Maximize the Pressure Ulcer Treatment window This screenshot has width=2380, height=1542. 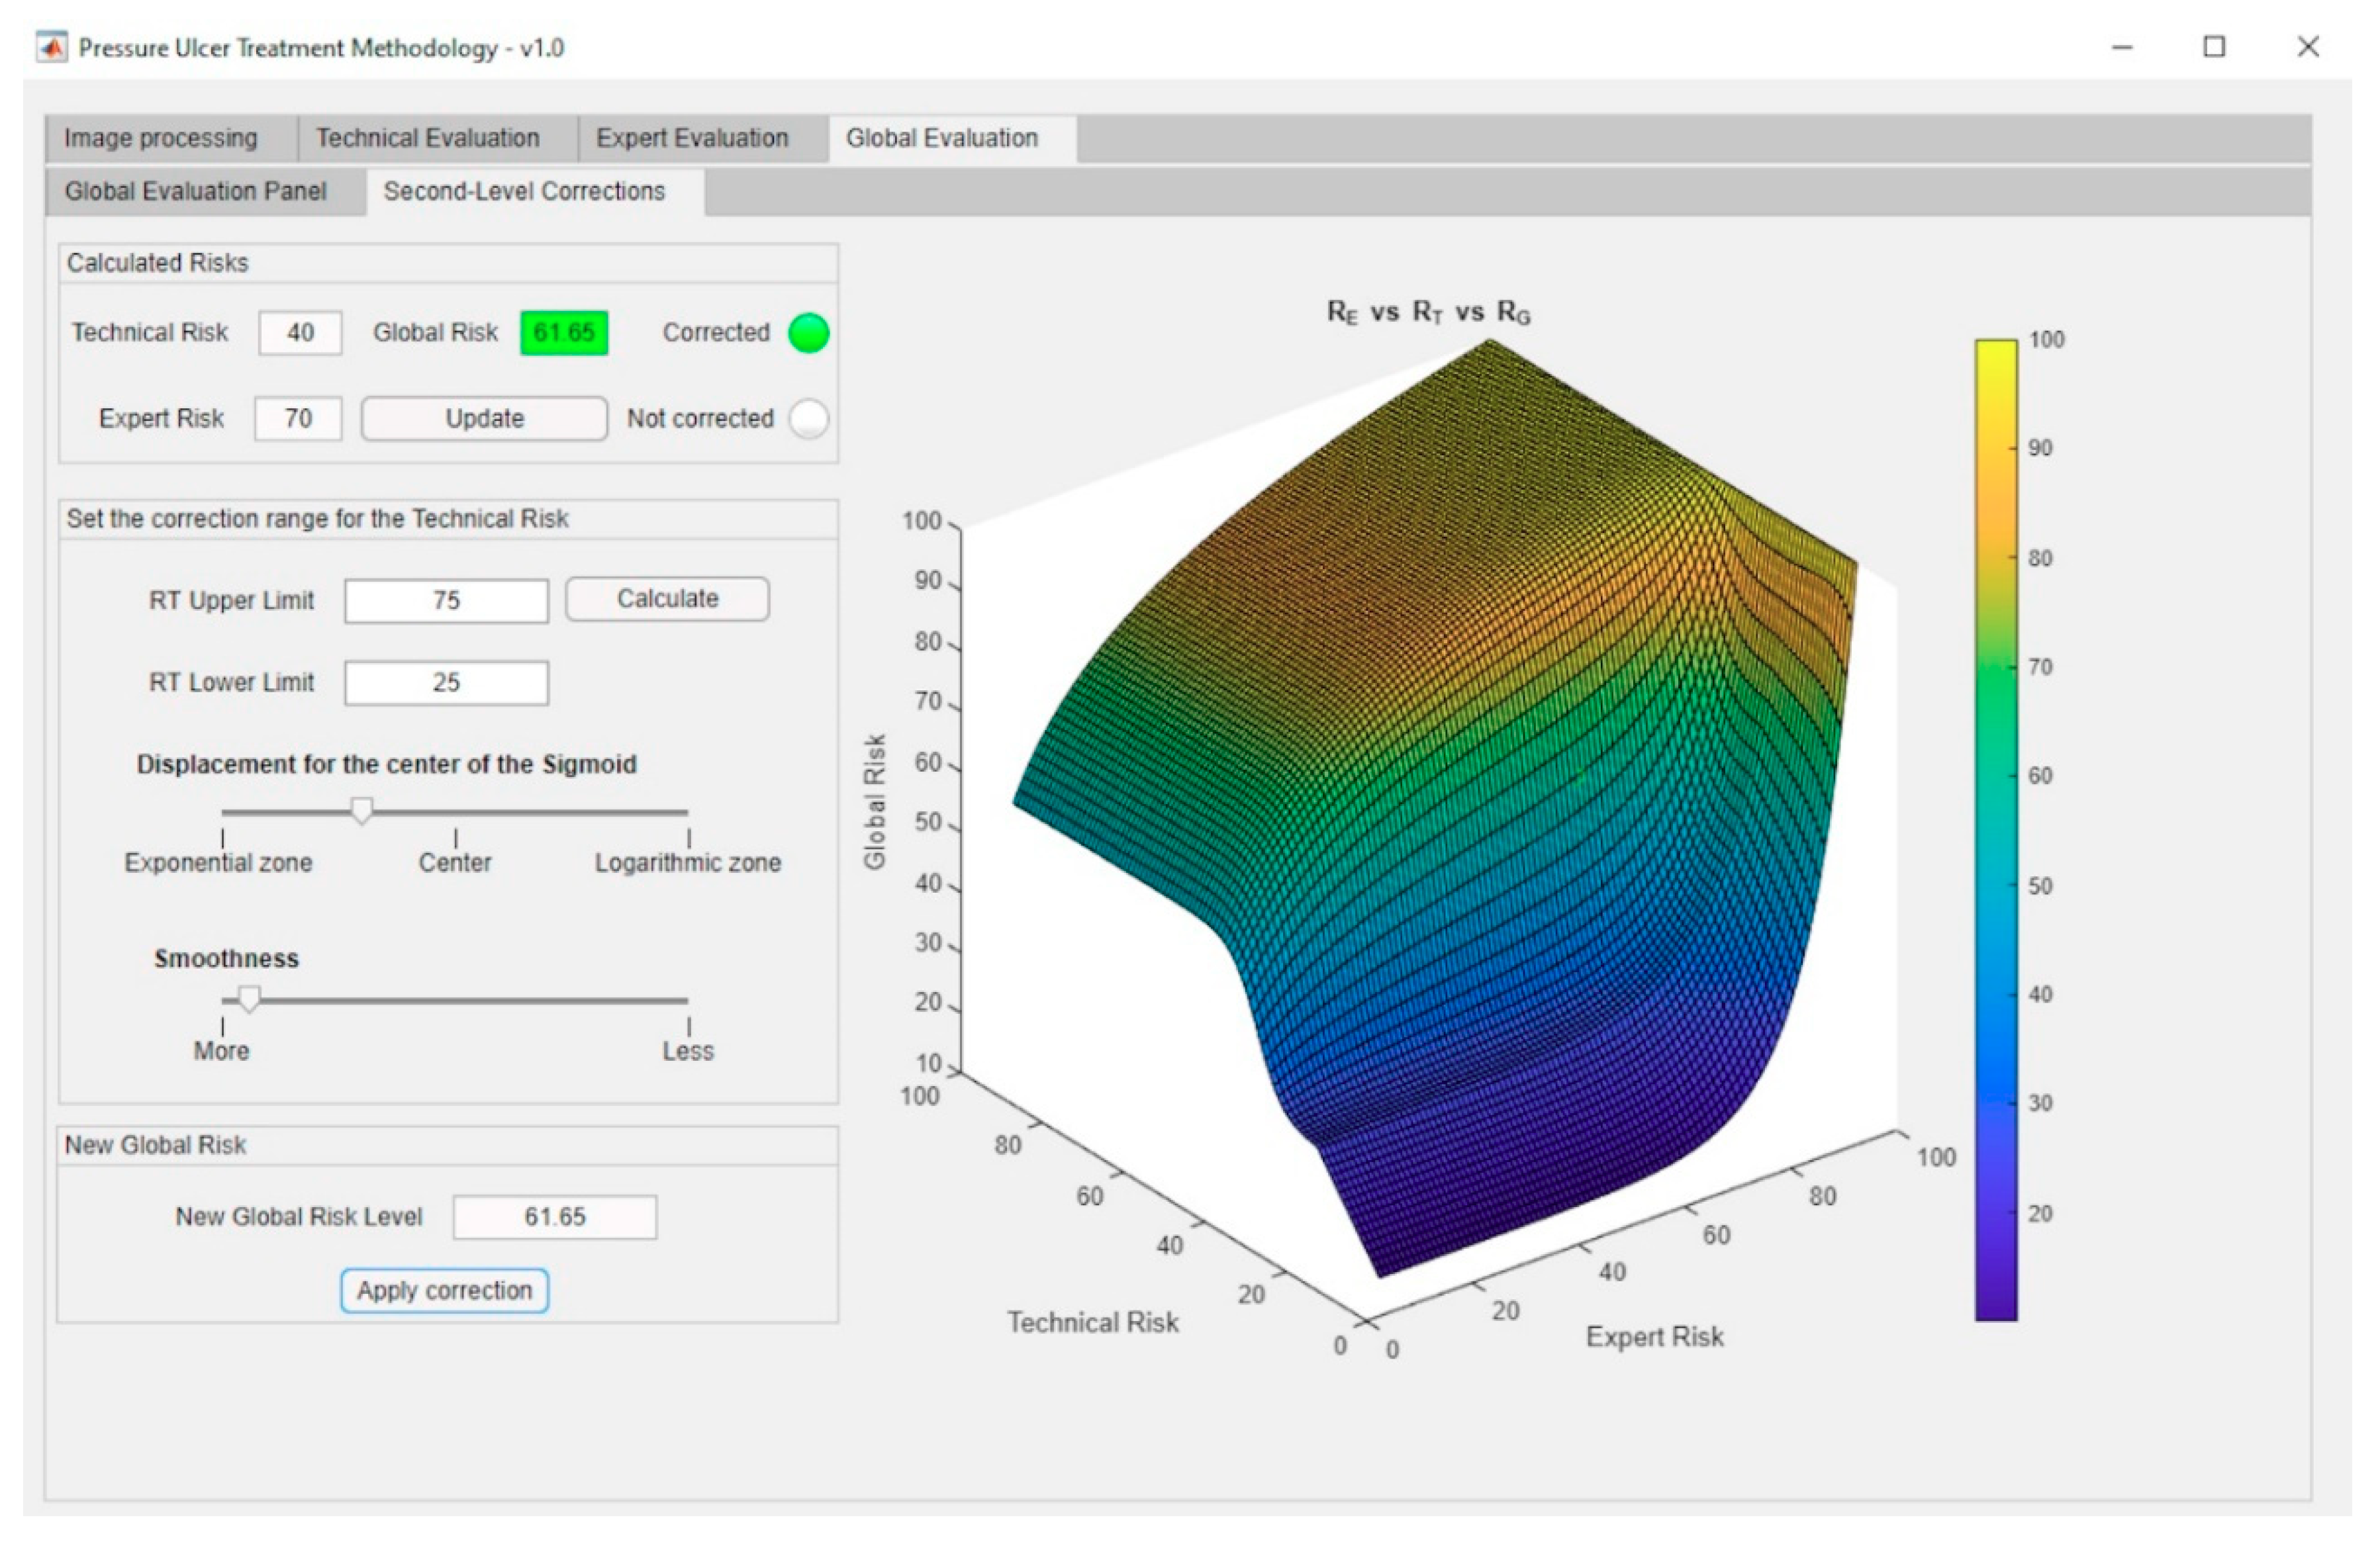pos(2214,47)
